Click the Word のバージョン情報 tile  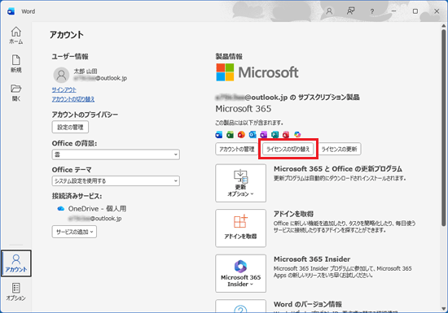(240, 306)
